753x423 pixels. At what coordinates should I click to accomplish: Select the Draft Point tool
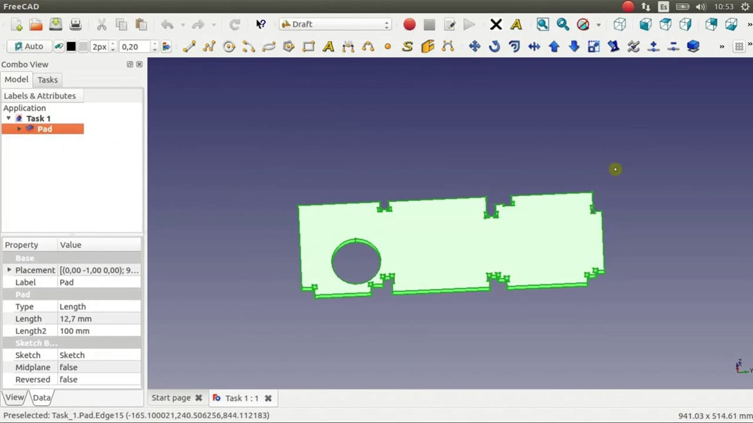pyautogui.click(x=388, y=46)
